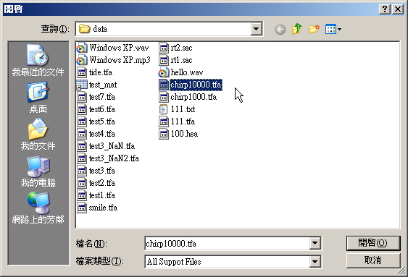Select file smile.tfa

click(x=103, y=208)
